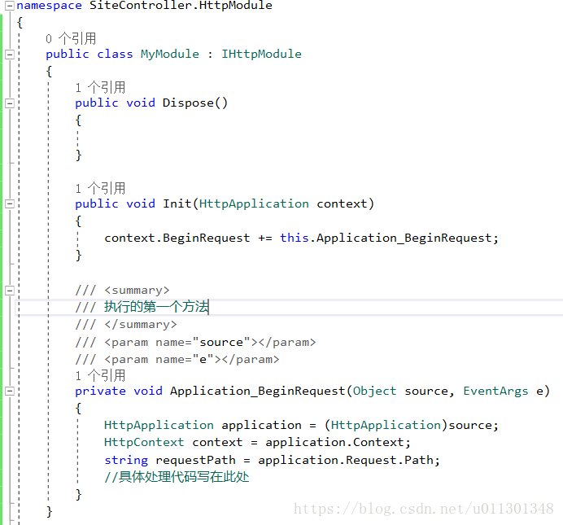The image size is (563, 525).
Task: Open the '1 个引用' CodeLens above Dispose
Action: [x=101, y=88]
